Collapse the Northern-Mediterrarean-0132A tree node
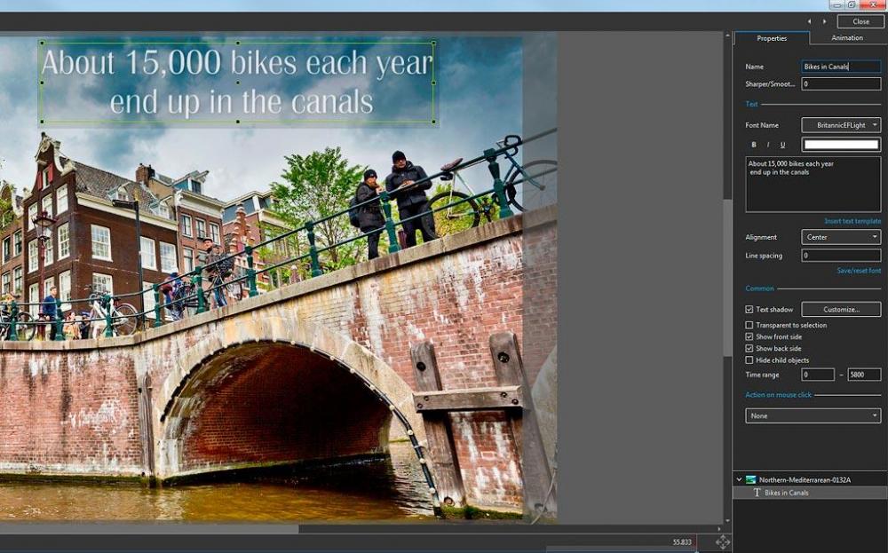The height and width of the screenshot is (553, 888). tap(739, 480)
